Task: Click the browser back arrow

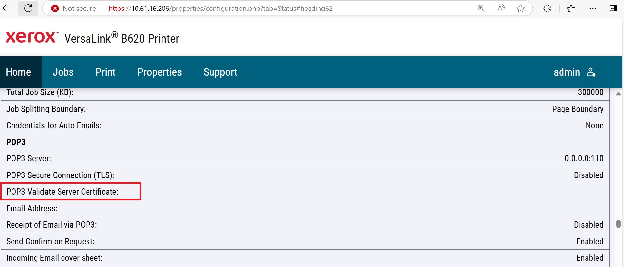Action: point(7,8)
